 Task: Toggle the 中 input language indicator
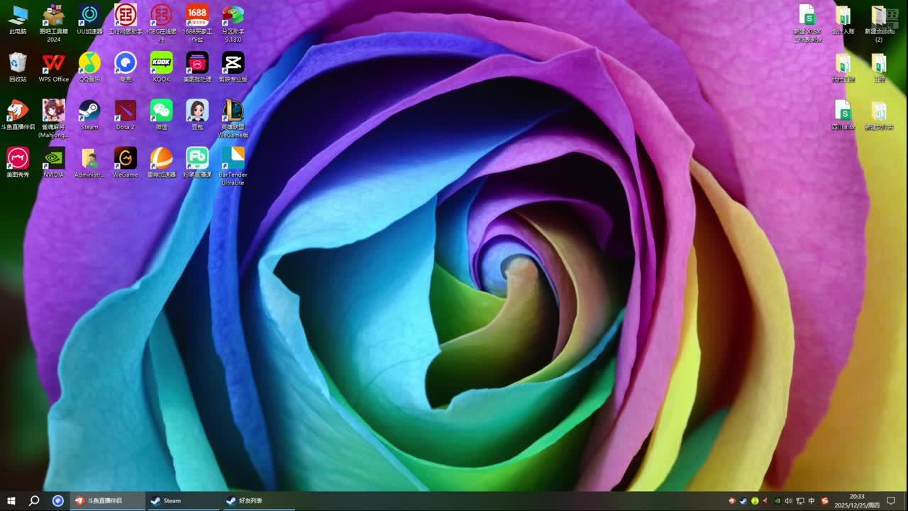[812, 501]
